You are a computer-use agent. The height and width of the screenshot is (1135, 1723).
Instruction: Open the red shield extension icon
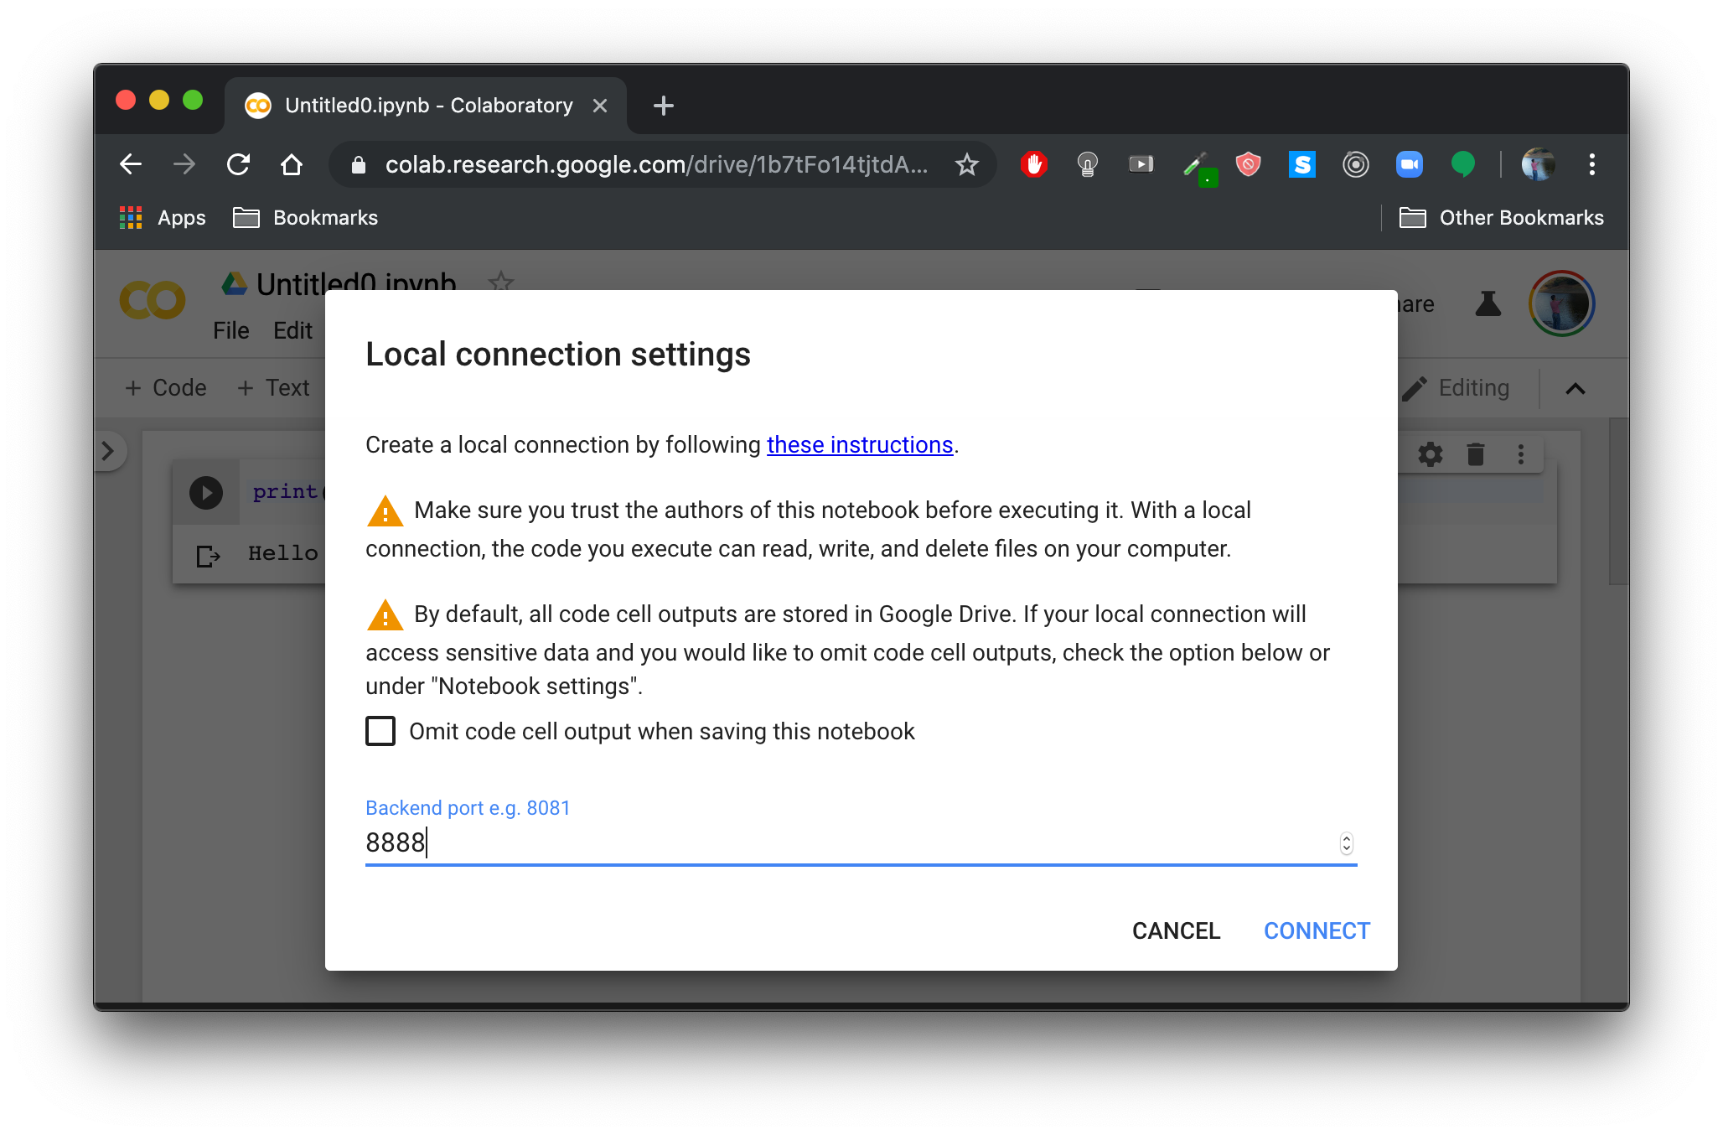[x=1248, y=164]
